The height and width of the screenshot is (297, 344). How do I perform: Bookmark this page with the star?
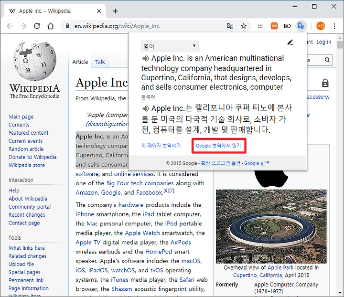point(244,26)
